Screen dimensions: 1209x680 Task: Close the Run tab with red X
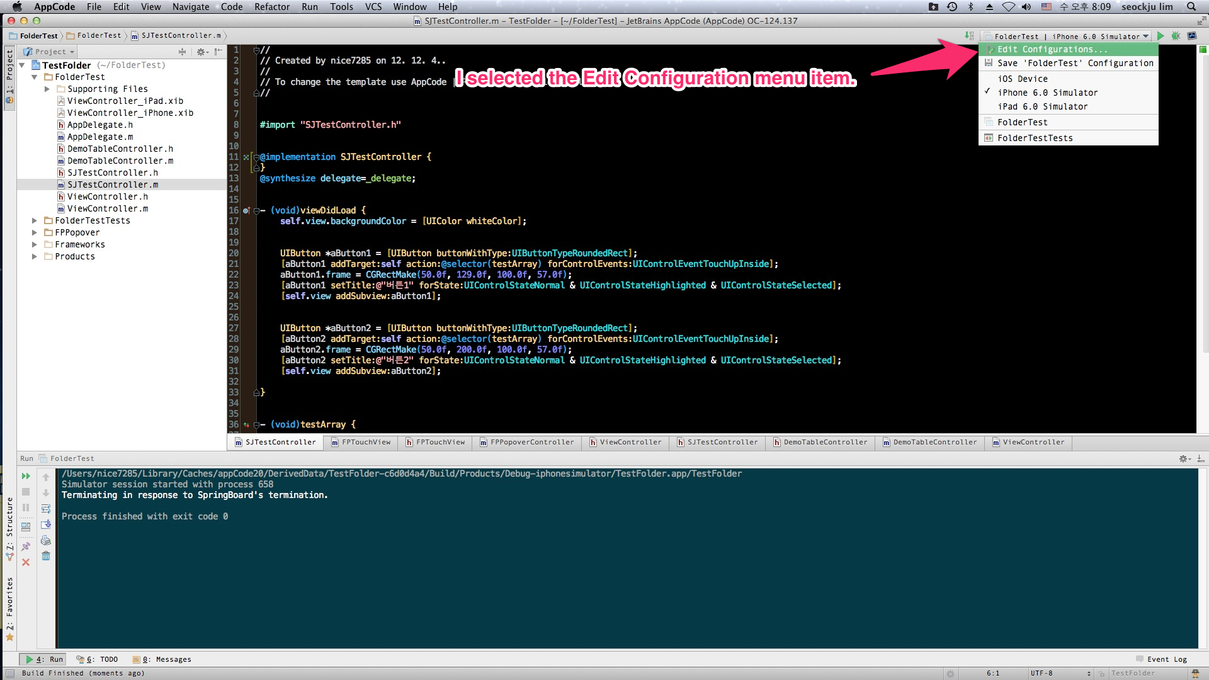coord(26,562)
